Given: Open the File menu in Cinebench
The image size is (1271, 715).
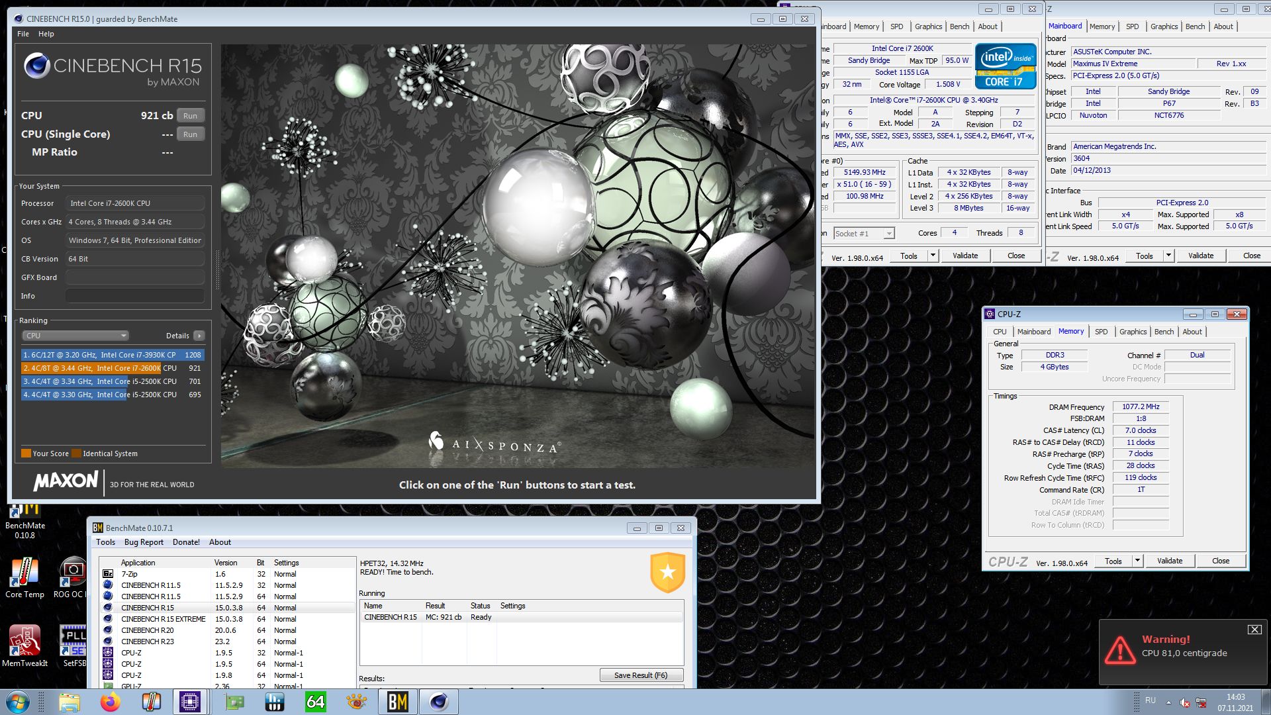Looking at the screenshot, I should 23,34.
